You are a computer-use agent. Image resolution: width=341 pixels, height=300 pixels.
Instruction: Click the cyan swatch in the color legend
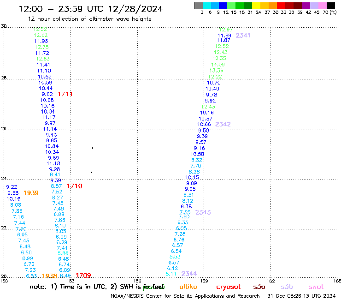pyautogui.click(x=207, y=6)
